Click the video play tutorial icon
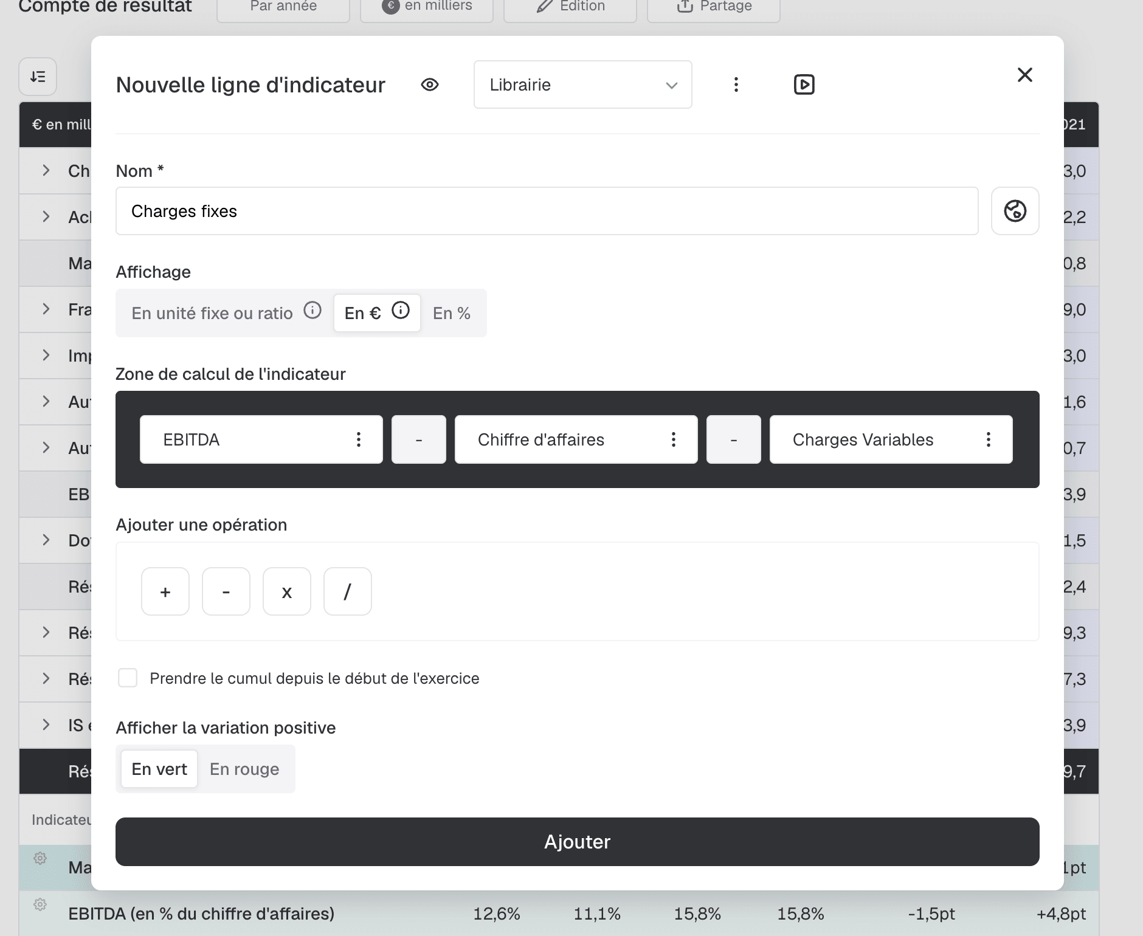This screenshot has width=1143, height=936. (x=804, y=84)
